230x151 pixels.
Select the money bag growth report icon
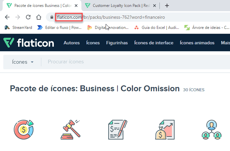(165, 130)
